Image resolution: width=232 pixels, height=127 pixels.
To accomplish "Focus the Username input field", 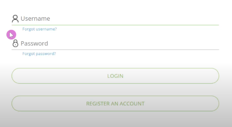I will (x=119, y=19).
